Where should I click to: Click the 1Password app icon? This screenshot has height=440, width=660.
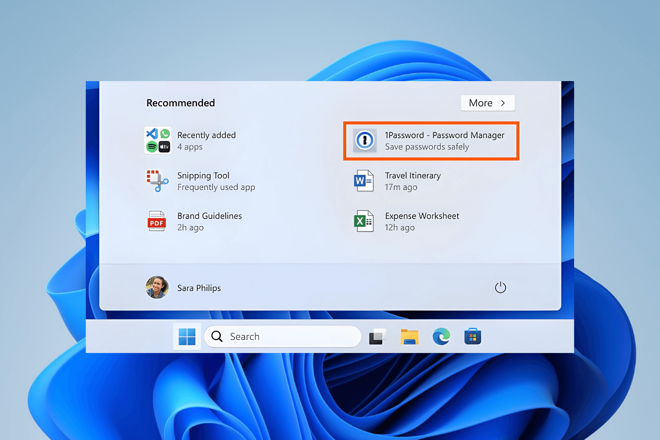coord(365,140)
